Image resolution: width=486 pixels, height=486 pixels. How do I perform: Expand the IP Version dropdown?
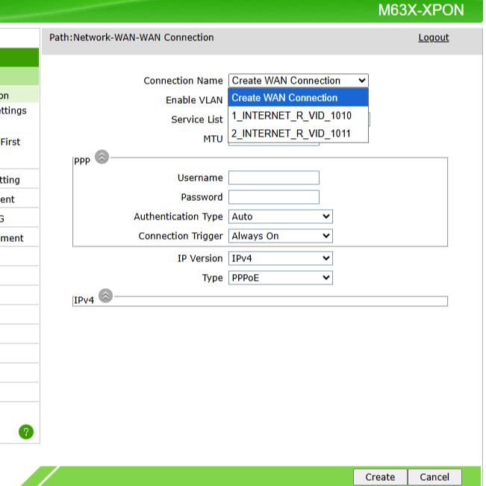point(280,258)
